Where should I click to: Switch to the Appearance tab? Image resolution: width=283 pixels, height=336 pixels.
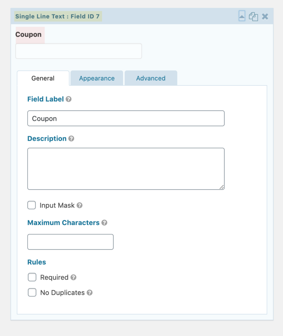click(97, 78)
